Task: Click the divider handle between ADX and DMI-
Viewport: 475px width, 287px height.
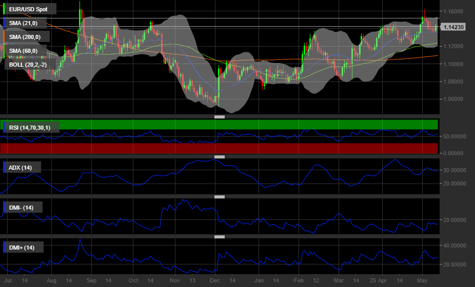Action: (220, 196)
